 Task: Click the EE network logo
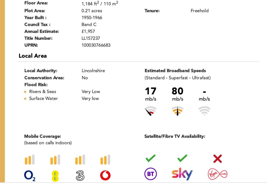point(55,176)
